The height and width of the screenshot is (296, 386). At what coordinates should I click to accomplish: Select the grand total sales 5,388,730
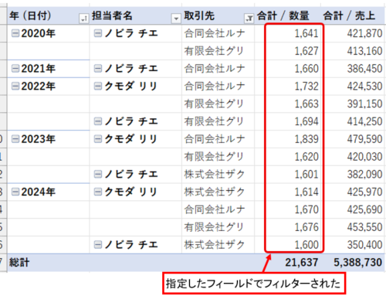357,263
